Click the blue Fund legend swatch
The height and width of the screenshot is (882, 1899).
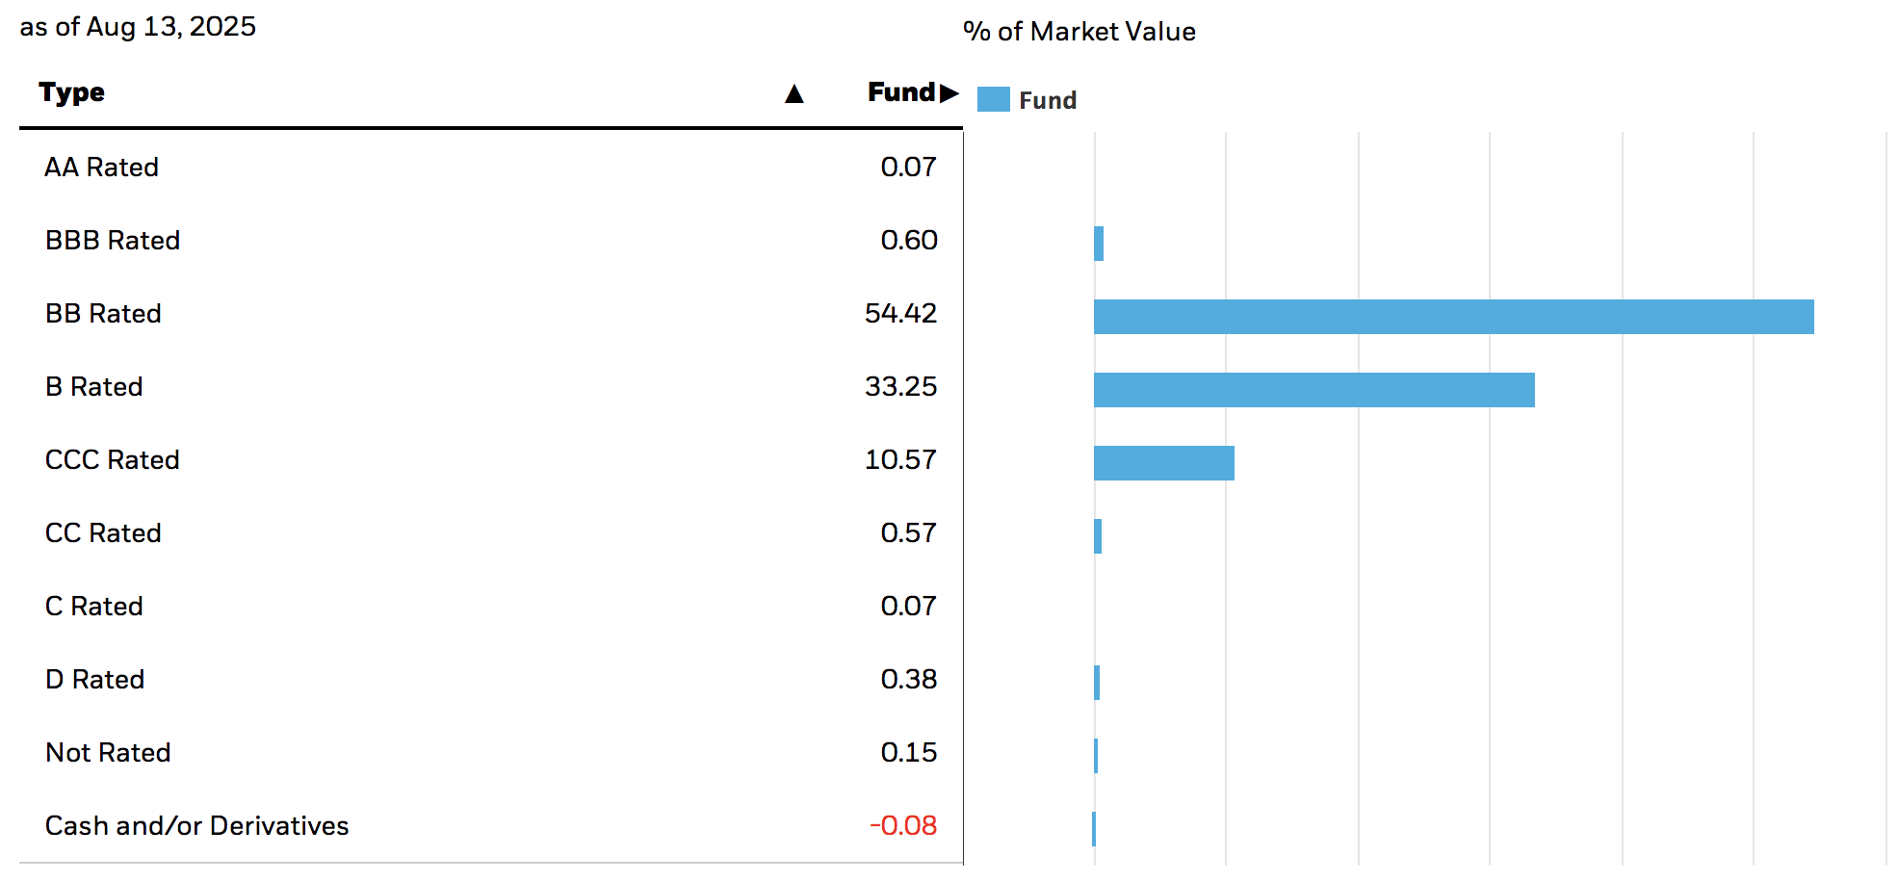pos(993,100)
